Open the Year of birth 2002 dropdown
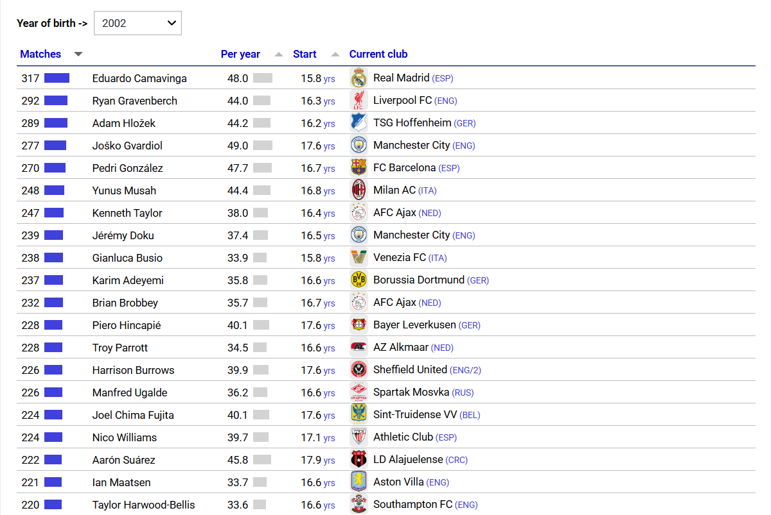 (137, 23)
